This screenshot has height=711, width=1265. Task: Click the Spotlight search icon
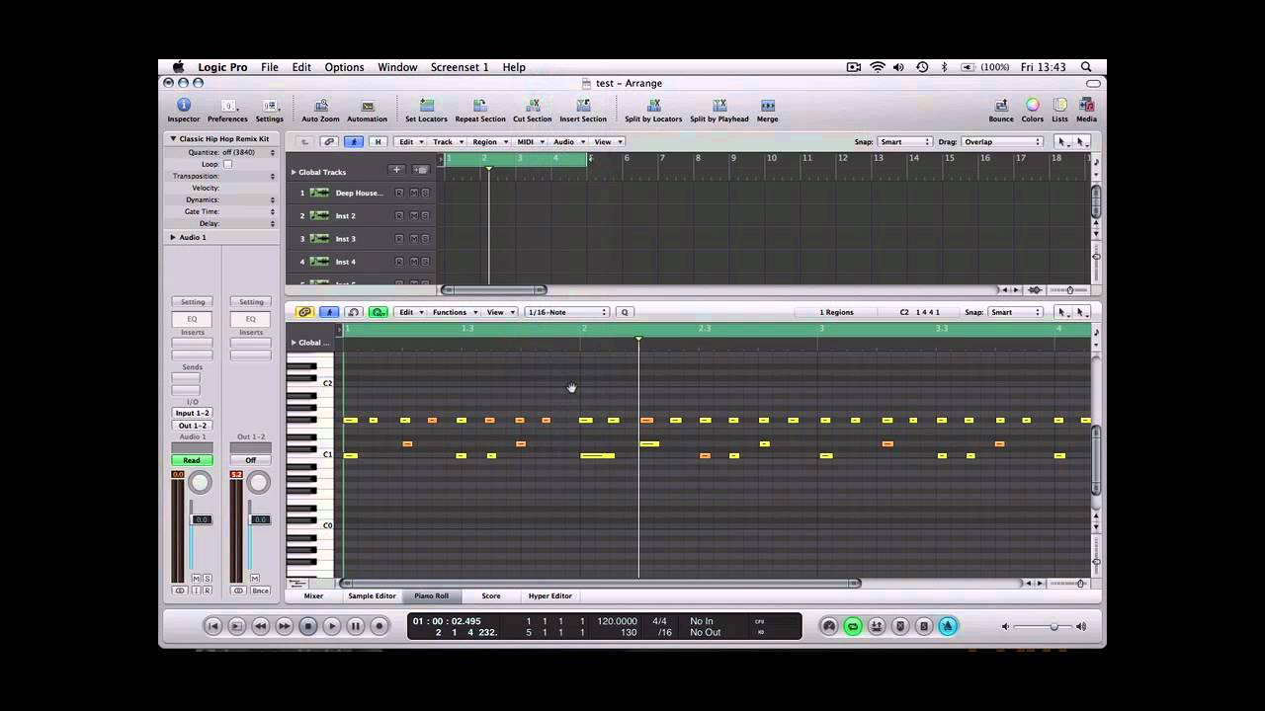tap(1086, 67)
